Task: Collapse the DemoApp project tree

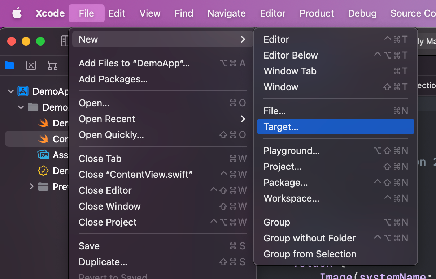Action: coord(10,91)
